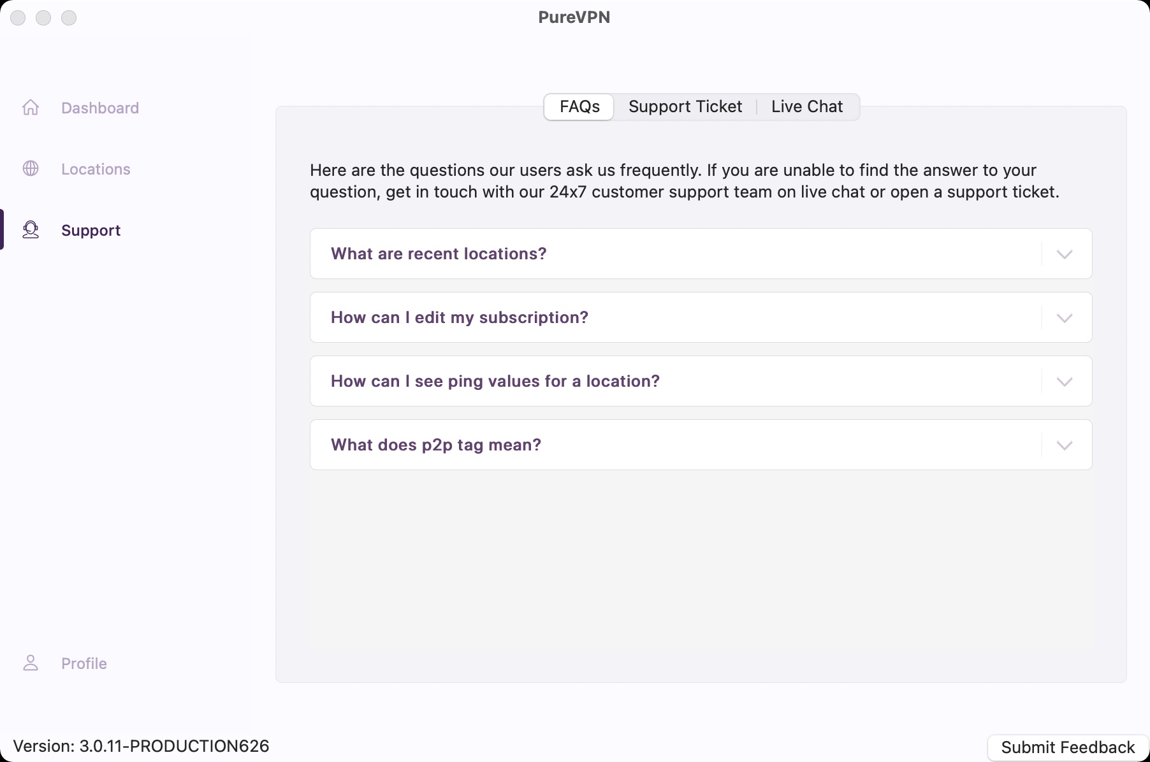
Task: Open the Profile label in the sidebar
Action: (x=84, y=663)
